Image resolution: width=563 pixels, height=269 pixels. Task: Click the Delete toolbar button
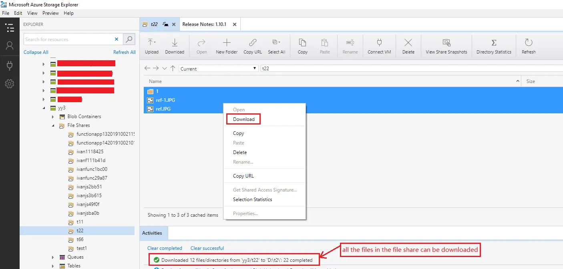tap(408, 46)
